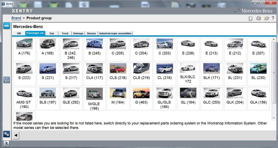
Task: Select Industrial major assemblies tab
Action: (x=115, y=33)
